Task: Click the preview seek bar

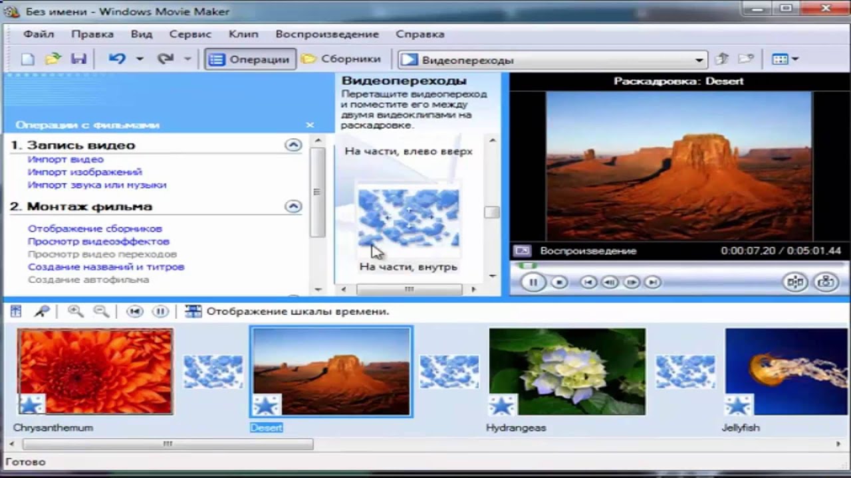Action: tap(671, 266)
